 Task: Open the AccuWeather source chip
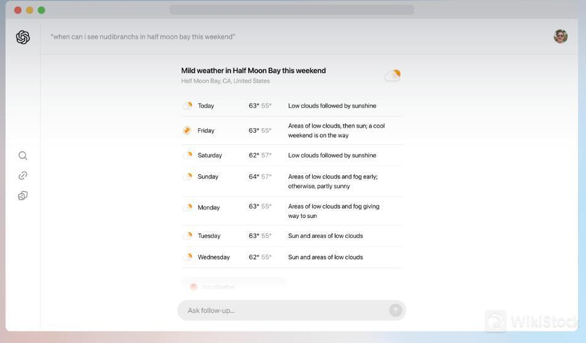click(233, 287)
